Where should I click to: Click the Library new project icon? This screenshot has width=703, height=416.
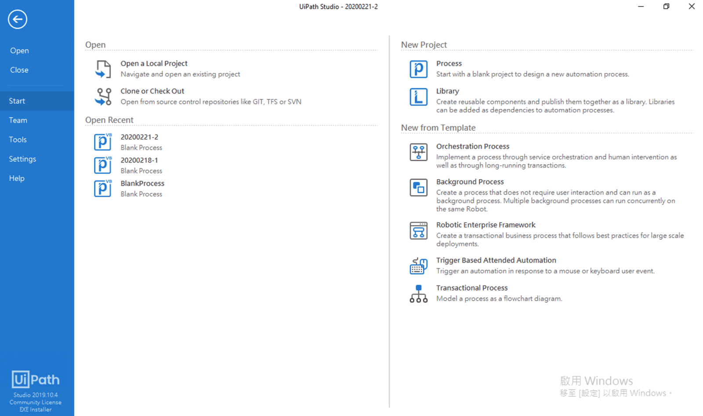418,97
